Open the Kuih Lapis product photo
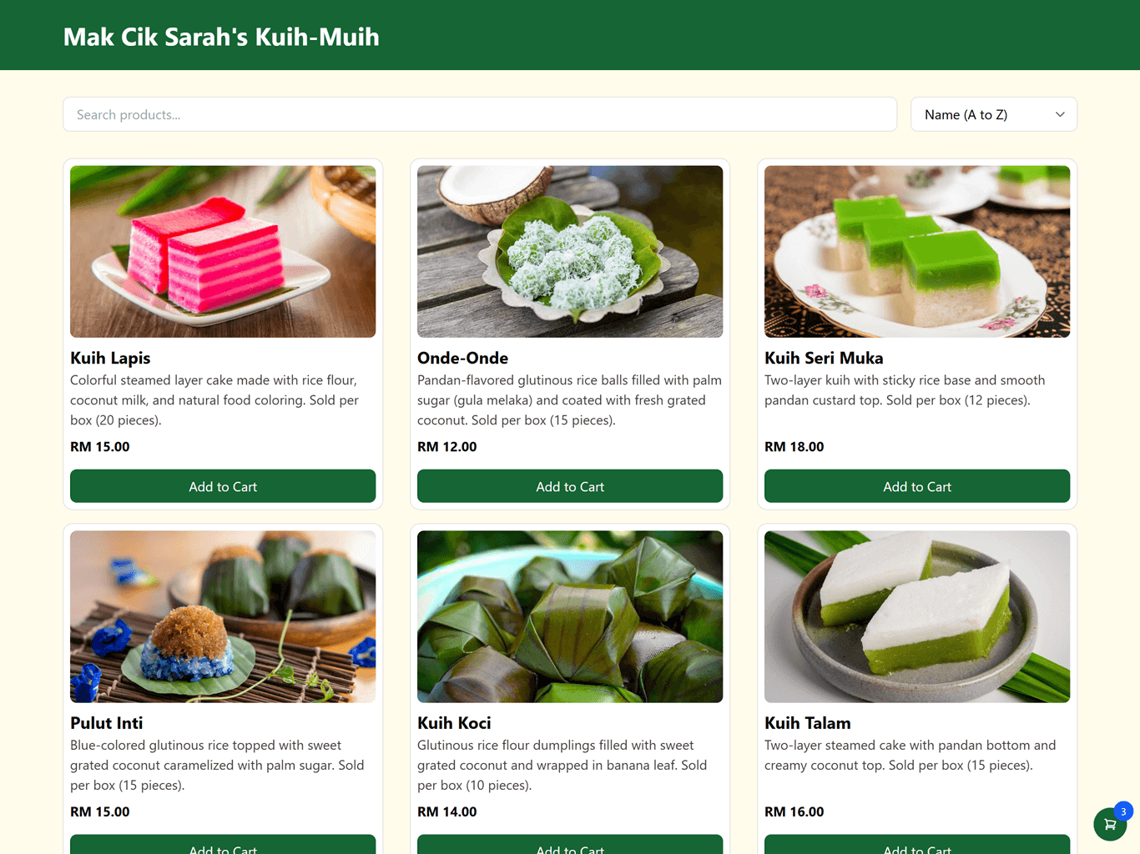Image resolution: width=1140 pixels, height=854 pixels. pos(223,252)
